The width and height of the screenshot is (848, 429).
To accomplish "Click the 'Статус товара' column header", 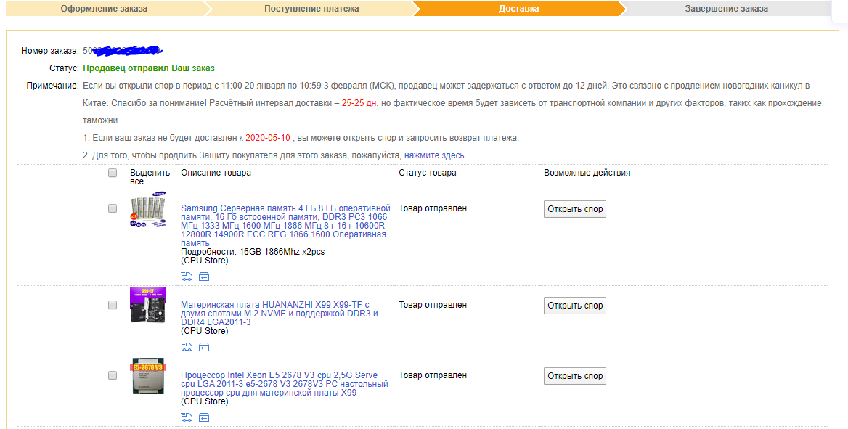I will click(x=427, y=173).
